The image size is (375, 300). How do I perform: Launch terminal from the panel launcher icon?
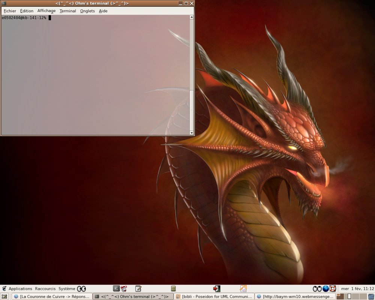coord(116,288)
